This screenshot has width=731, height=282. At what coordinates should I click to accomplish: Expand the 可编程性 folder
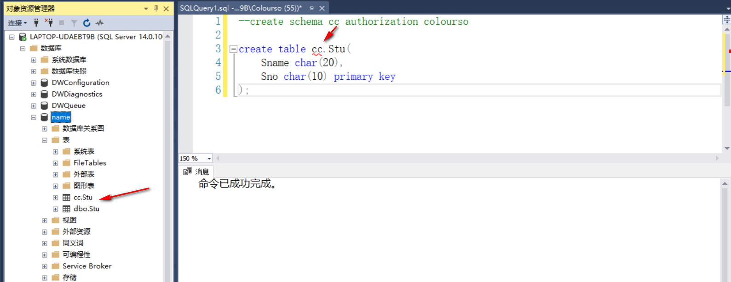click(x=45, y=254)
